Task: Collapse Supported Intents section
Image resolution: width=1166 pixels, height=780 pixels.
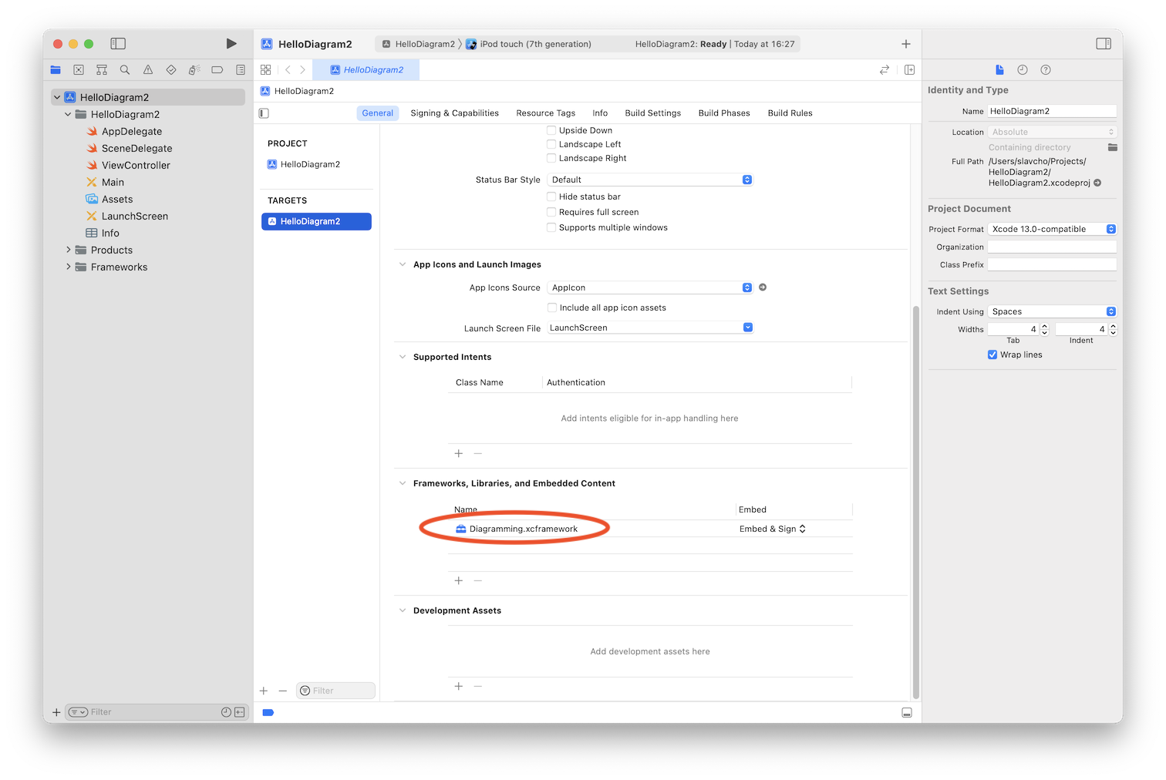Action: (x=403, y=357)
